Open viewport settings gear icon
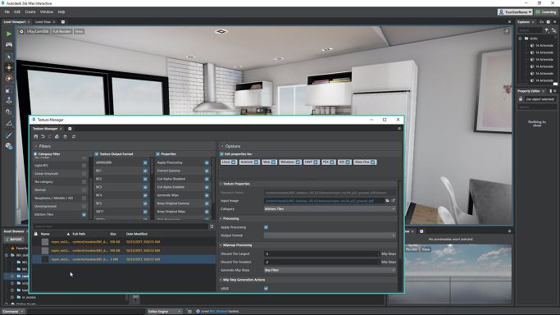This screenshot has height=315, width=560. [x=21, y=31]
